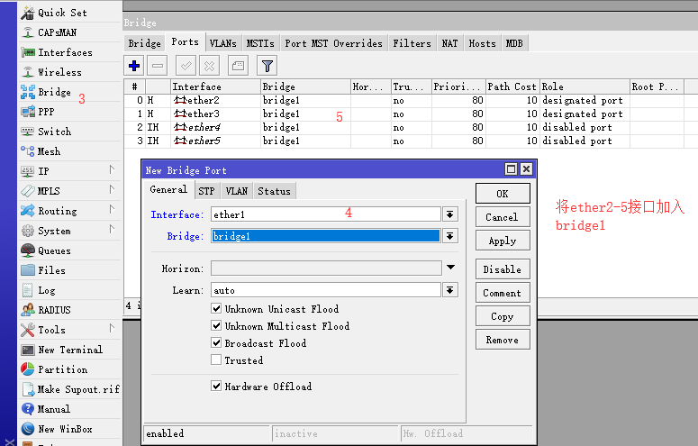Open the Switch menu icon
The width and height of the screenshot is (698, 446).
coord(28,132)
